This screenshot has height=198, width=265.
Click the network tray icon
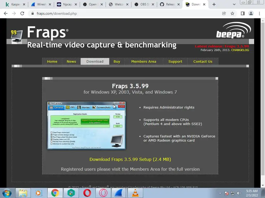(233, 193)
